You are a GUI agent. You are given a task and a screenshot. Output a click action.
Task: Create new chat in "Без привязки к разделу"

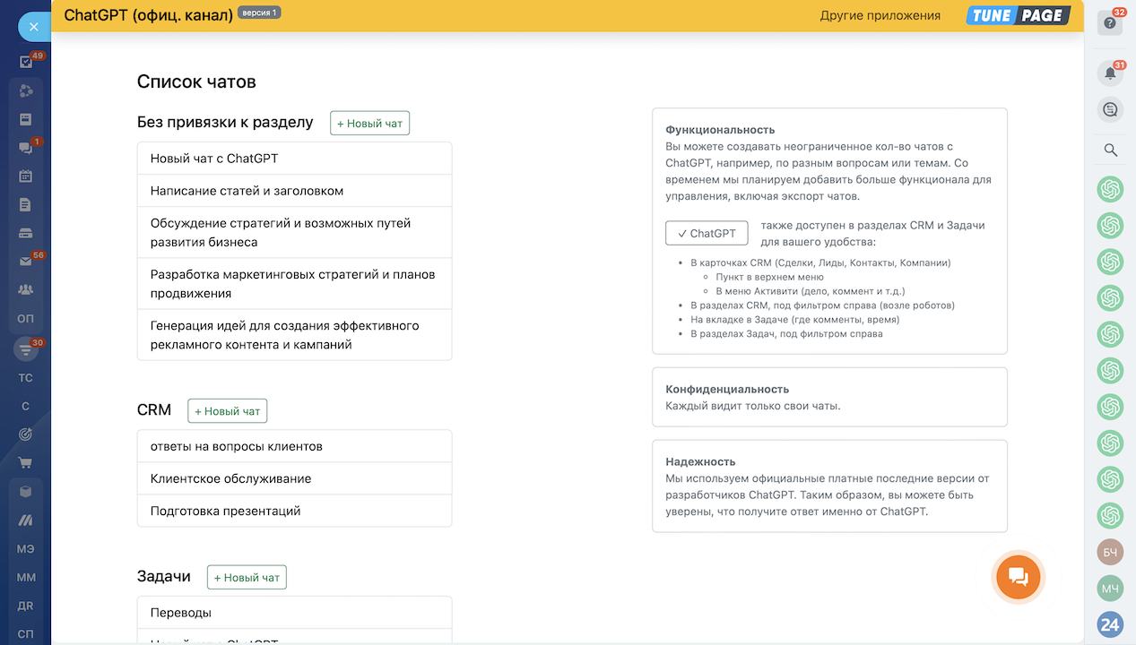[x=369, y=124]
